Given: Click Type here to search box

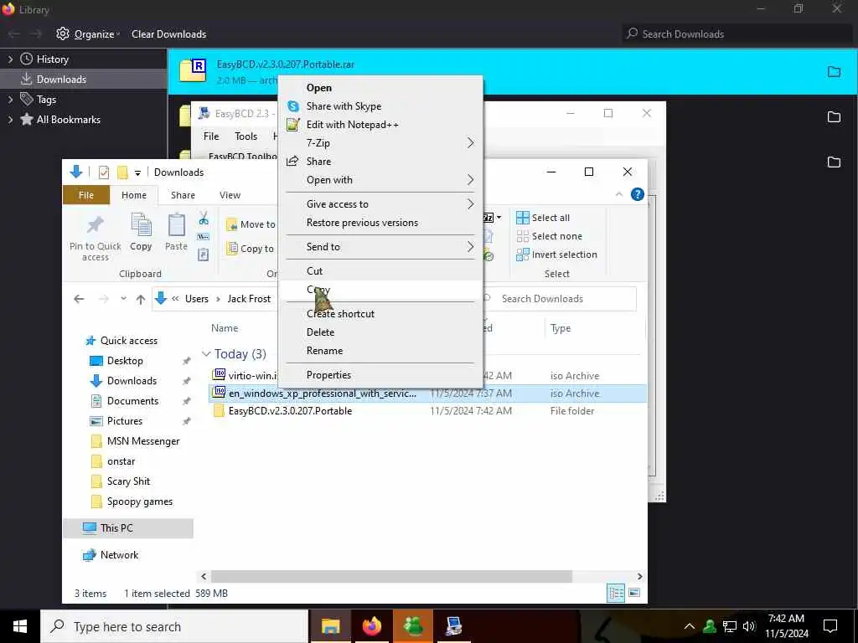Looking at the screenshot, I should (174, 626).
